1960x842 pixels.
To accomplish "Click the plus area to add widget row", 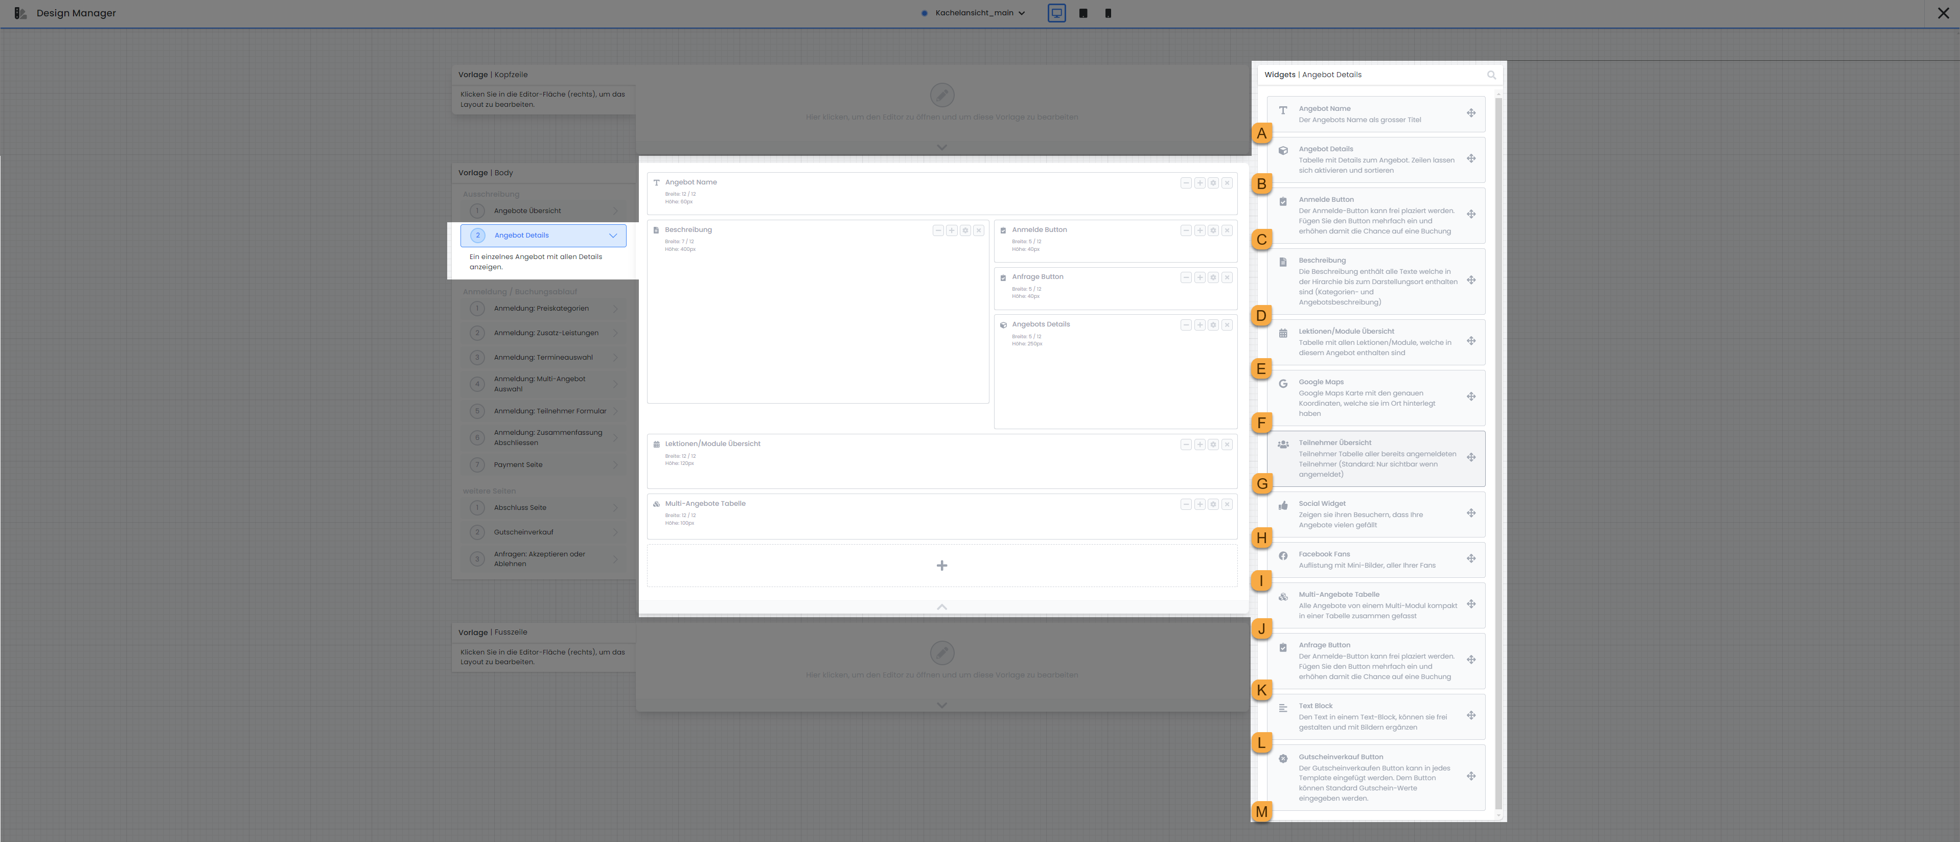I will pyautogui.click(x=942, y=565).
